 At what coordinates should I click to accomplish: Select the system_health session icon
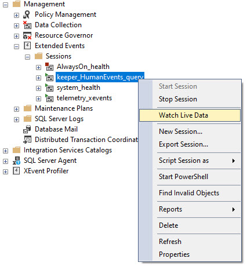pos(49,88)
